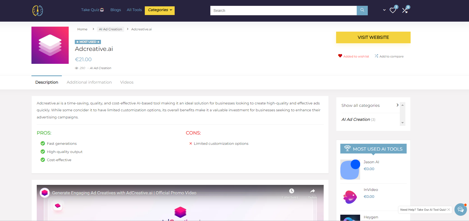Screen dimensions: 469x221
Task: Click the Fast generations pro item
Action: coord(62,143)
